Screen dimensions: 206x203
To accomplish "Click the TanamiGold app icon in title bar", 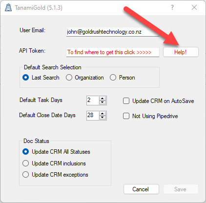I will pyautogui.click(x=8, y=7).
